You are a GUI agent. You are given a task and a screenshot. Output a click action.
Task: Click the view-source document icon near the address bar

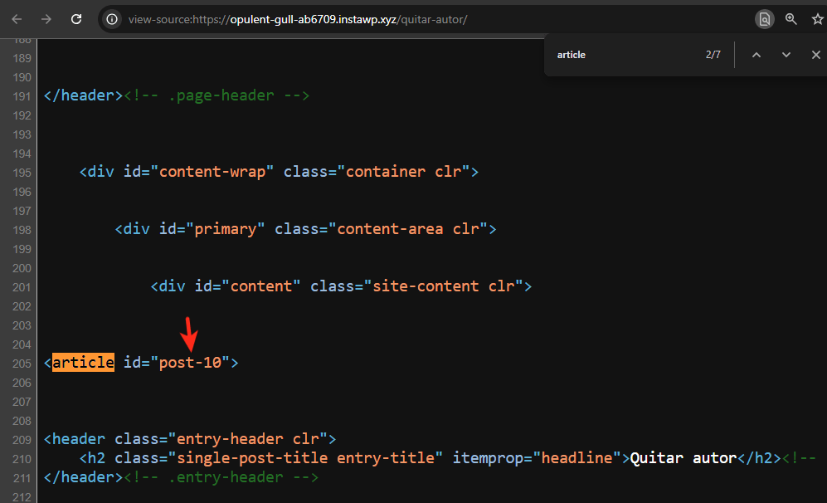pyautogui.click(x=764, y=18)
